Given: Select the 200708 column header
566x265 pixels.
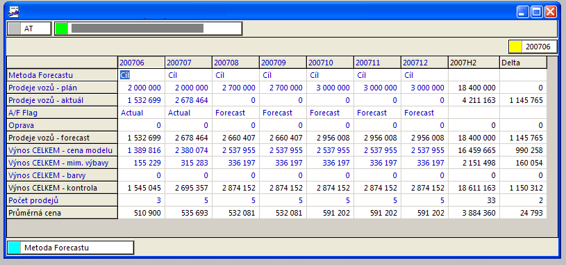Looking at the screenshot, I should point(235,63).
